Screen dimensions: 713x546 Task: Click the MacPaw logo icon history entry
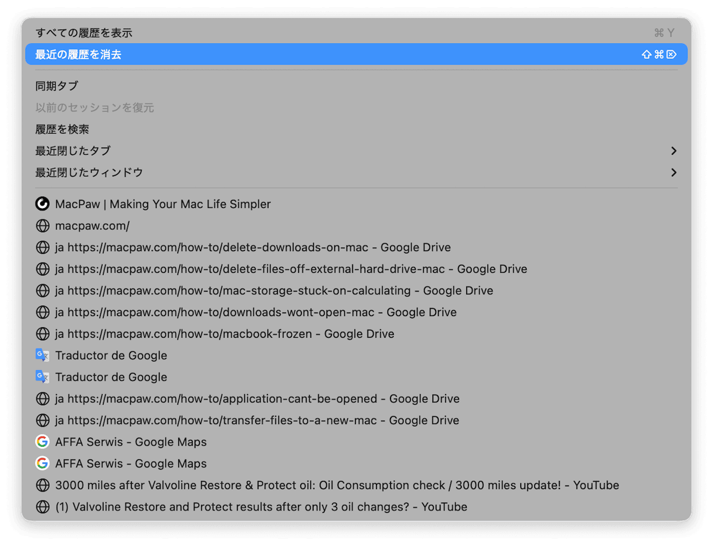coord(42,204)
